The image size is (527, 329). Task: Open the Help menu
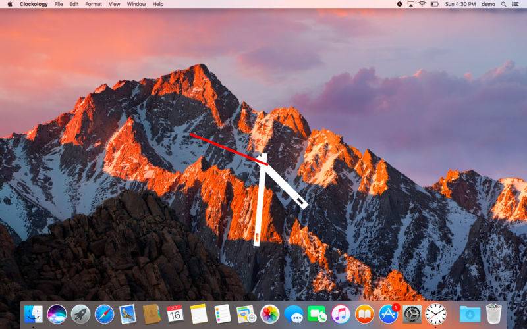[158, 4]
